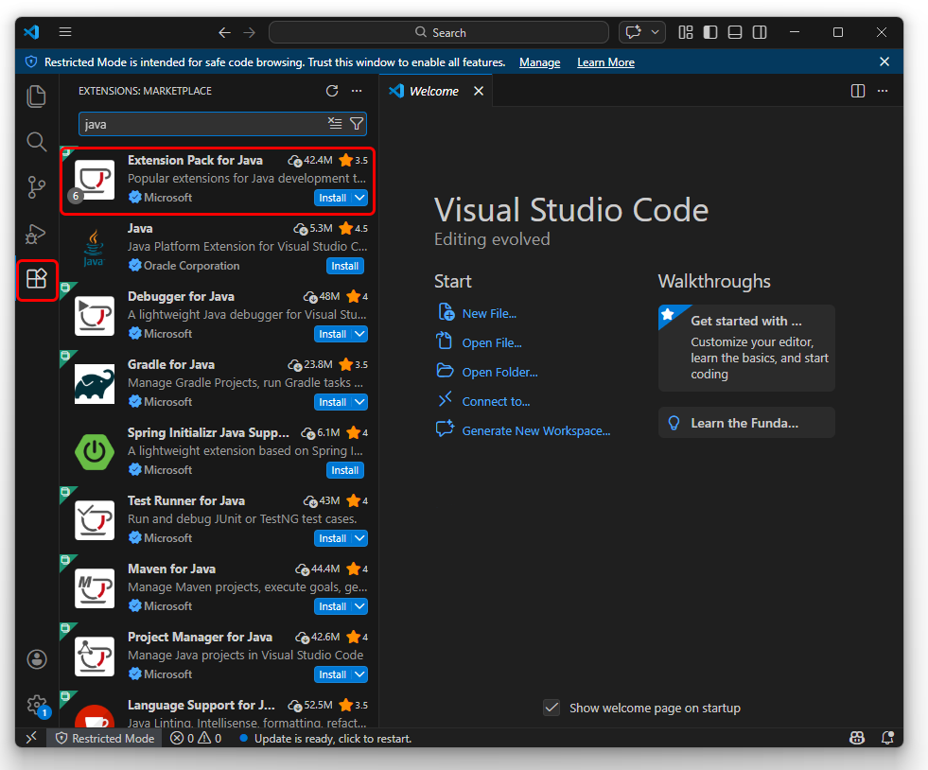Click the Extensions icon in activity bar
This screenshot has height=770, width=928.
tap(36, 279)
